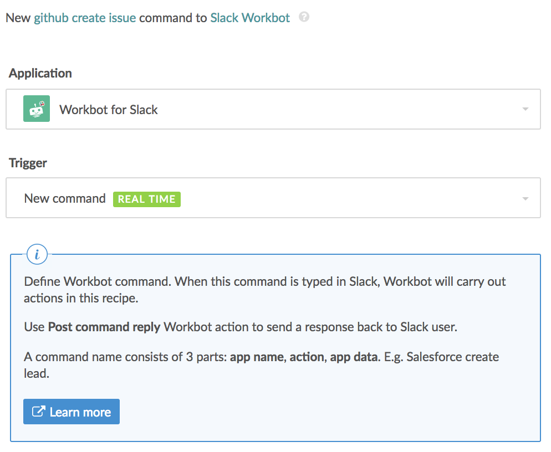Select the New command trigger field

273,198
